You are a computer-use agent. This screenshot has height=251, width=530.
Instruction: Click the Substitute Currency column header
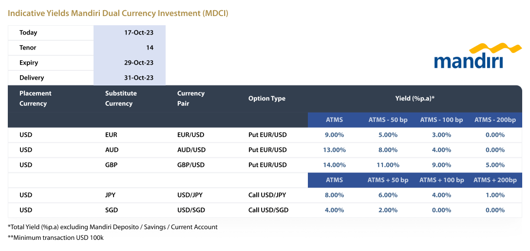tap(121, 99)
